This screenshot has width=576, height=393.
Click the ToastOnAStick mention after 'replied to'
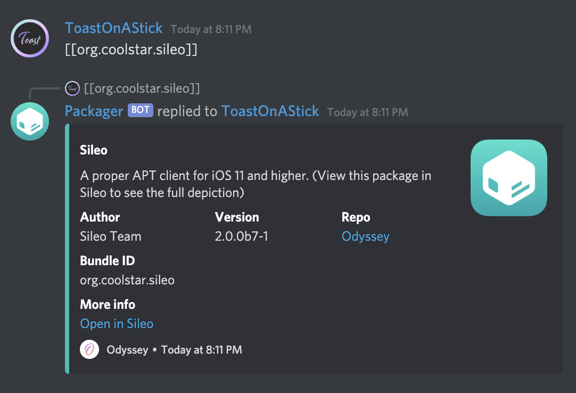click(270, 111)
